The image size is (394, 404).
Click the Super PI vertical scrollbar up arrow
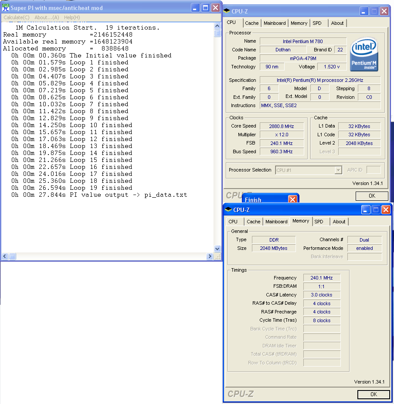[x=217, y=26]
